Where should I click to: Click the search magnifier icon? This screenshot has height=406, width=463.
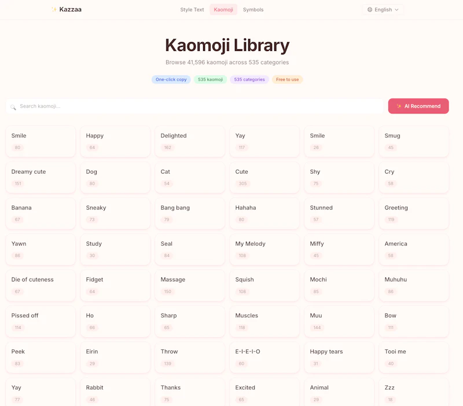pos(13,107)
